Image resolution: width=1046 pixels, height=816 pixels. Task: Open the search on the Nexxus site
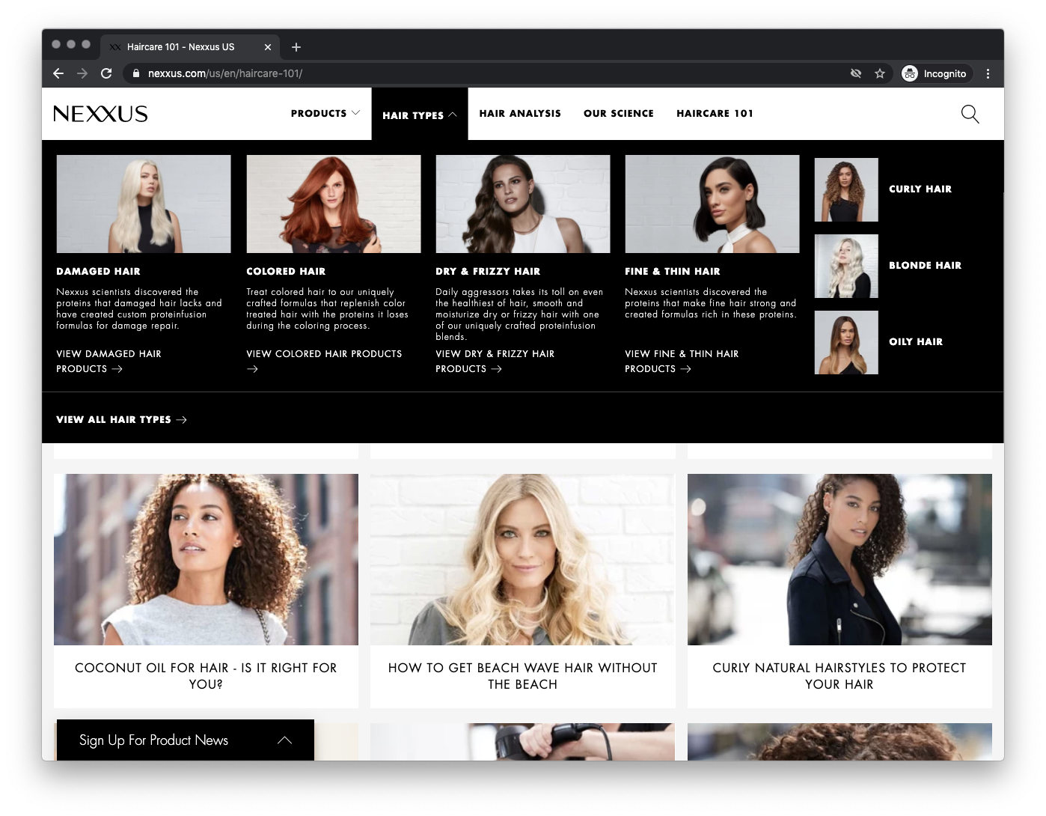(x=969, y=114)
